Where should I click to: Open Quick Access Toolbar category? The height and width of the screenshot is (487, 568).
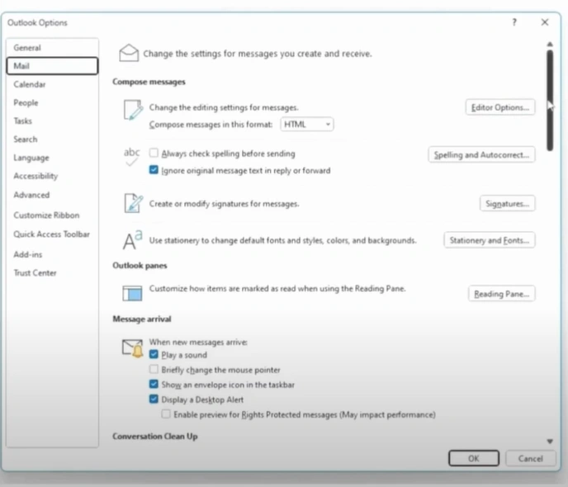[x=52, y=234]
